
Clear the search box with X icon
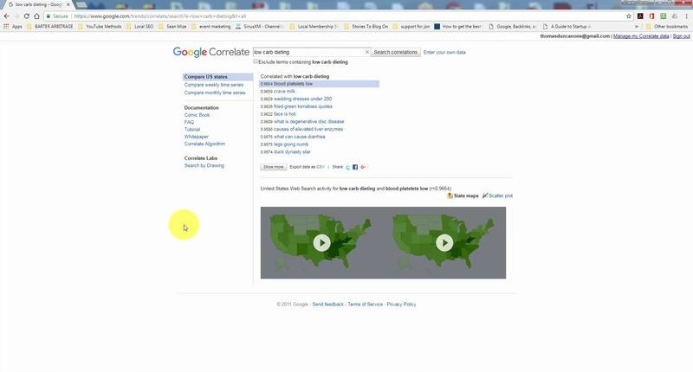366,52
